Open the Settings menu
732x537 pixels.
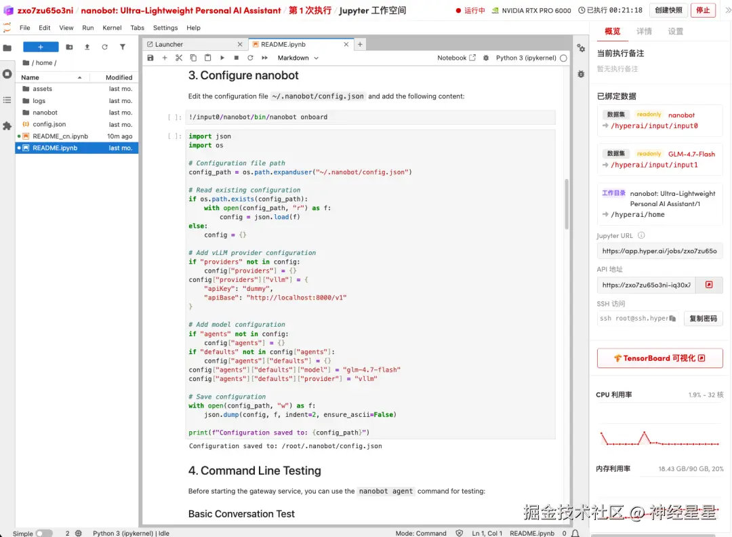click(165, 28)
